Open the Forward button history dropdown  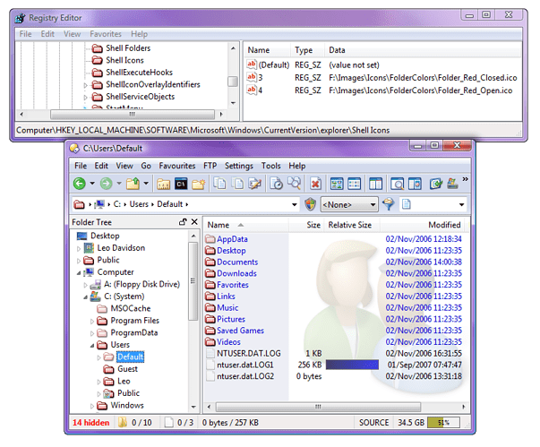tap(119, 184)
